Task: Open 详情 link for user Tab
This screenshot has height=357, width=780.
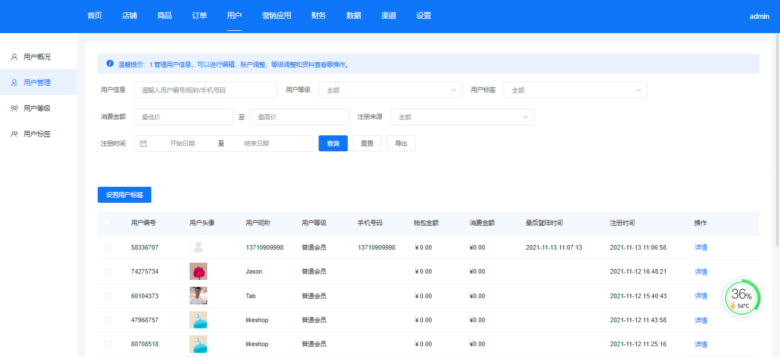Action: [x=701, y=296]
